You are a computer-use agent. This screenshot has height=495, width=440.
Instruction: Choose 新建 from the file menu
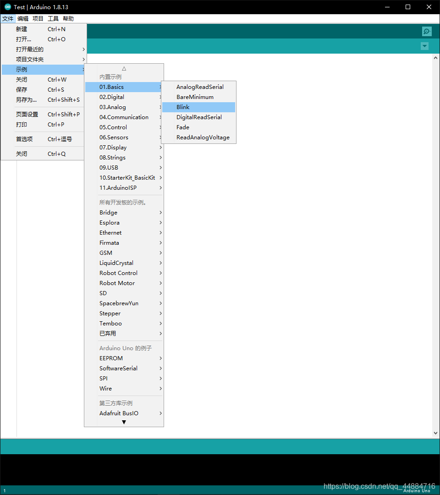(44, 29)
